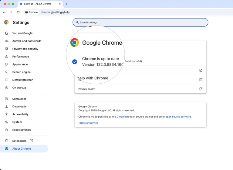The height and width of the screenshot is (170, 233).
Task: Open Performance settings
Action: click(x=21, y=57)
